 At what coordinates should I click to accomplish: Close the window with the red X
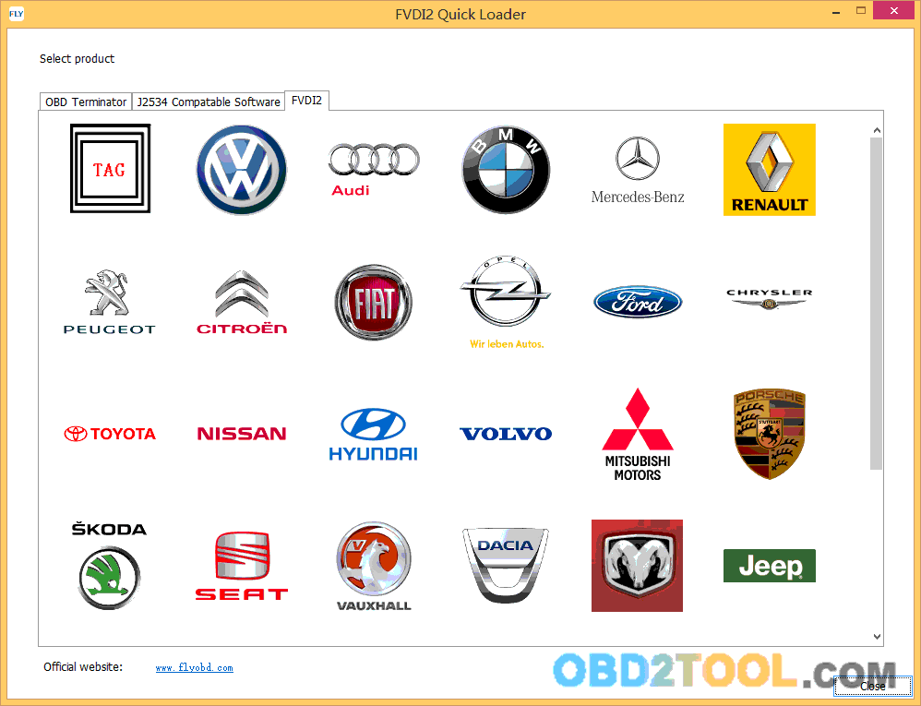(x=894, y=10)
